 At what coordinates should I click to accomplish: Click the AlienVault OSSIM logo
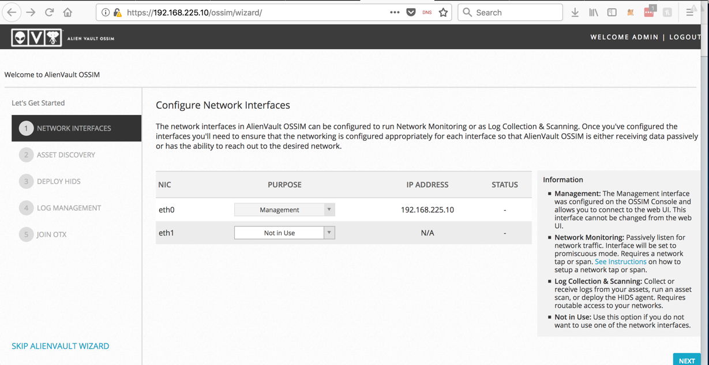pos(36,38)
